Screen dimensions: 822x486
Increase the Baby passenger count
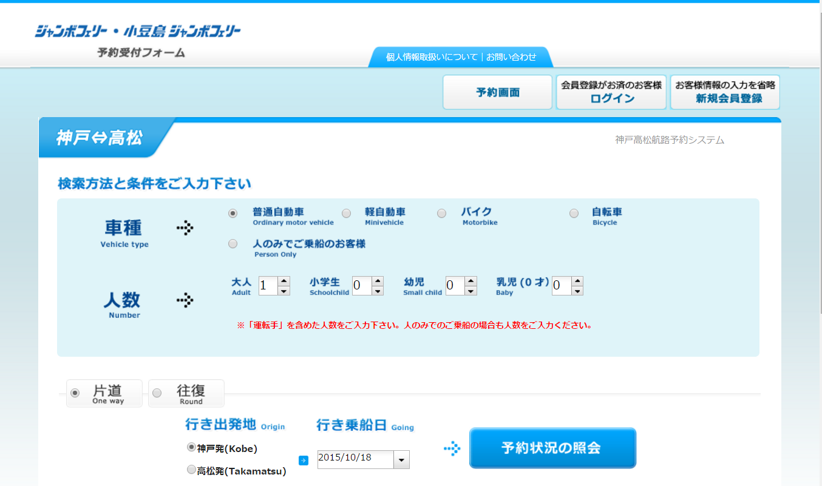(577, 281)
